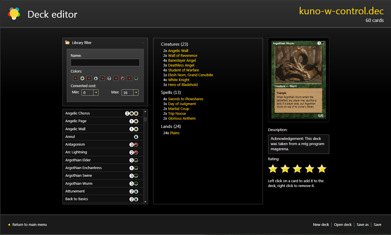This screenshot has width=391, height=235.
Task: Click the white mana sun icon
Action: coord(82,78)
